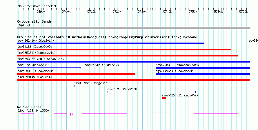Click the C20orf196 exon block marker

(x=71, y=114)
